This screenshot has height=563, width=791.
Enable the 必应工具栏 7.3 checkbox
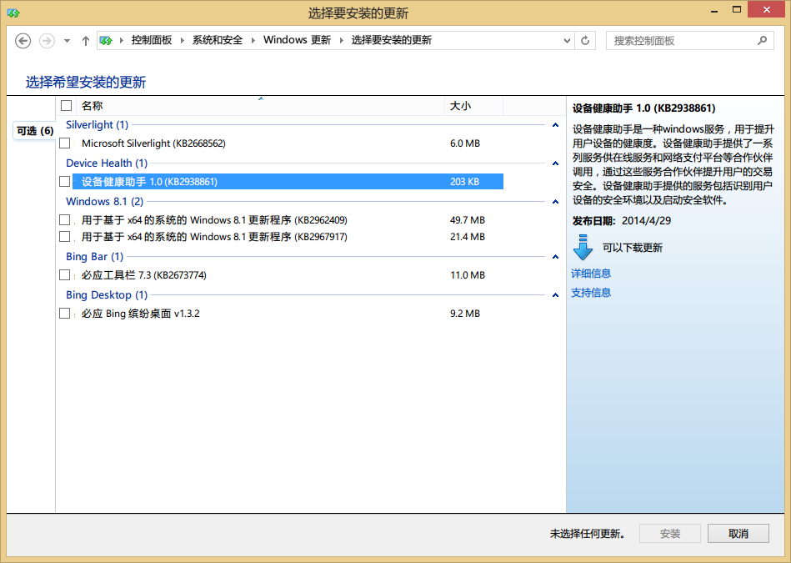65,275
